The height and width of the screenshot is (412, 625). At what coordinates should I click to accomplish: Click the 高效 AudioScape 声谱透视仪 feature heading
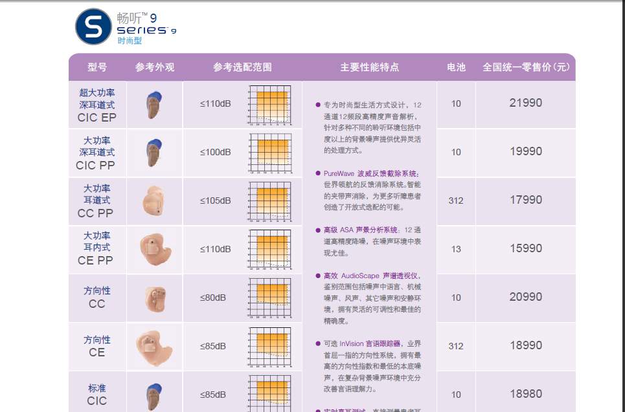[x=370, y=276]
